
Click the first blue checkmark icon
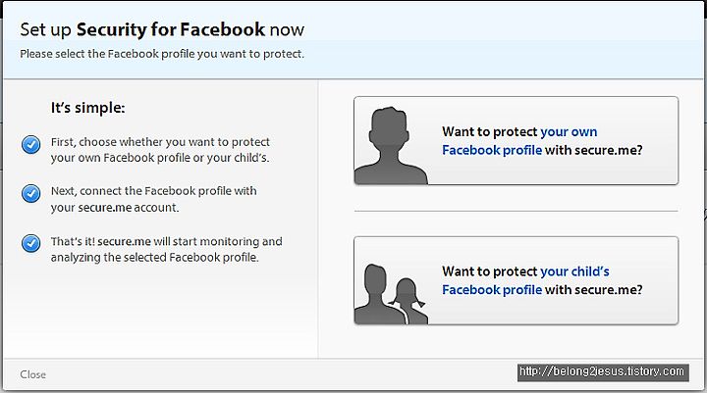click(31, 144)
